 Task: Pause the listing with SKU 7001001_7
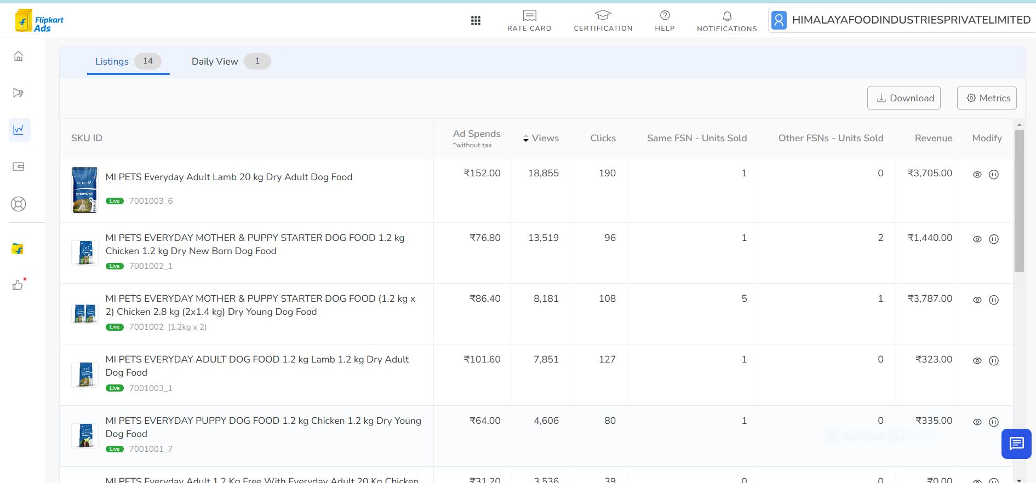point(994,422)
